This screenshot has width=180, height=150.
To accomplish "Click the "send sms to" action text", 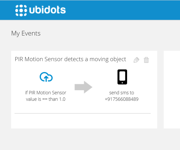I will 122,93.
